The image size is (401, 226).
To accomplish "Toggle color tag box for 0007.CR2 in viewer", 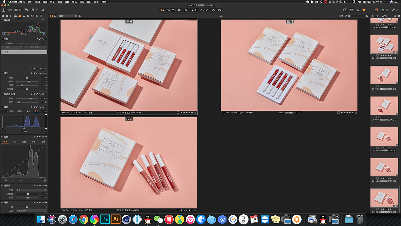I will click(178, 112).
